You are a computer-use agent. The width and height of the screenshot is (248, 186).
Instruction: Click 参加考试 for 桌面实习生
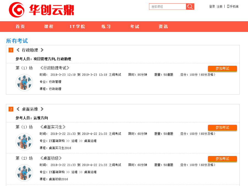(222, 128)
